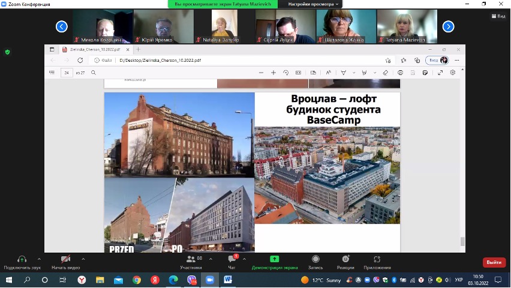Open Draw tool options dropdown arrow
511x288 pixels.
point(354,73)
